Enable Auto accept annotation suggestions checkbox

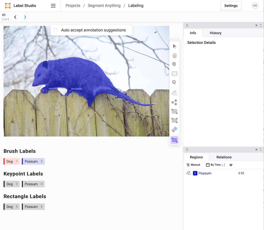[x=56, y=30]
